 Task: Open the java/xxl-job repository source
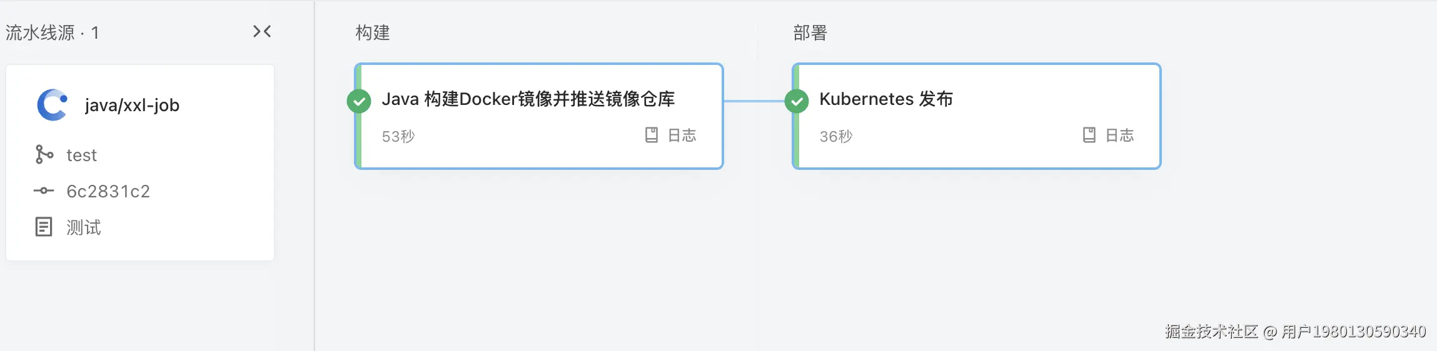click(132, 105)
